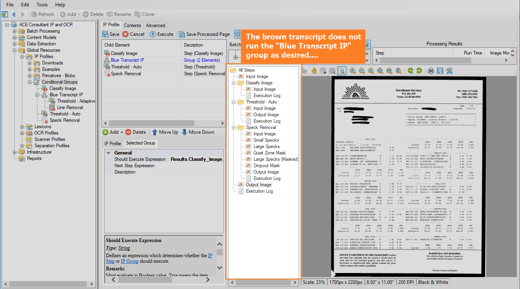Collapse the General property category

pyautogui.click(x=108, y=153)
